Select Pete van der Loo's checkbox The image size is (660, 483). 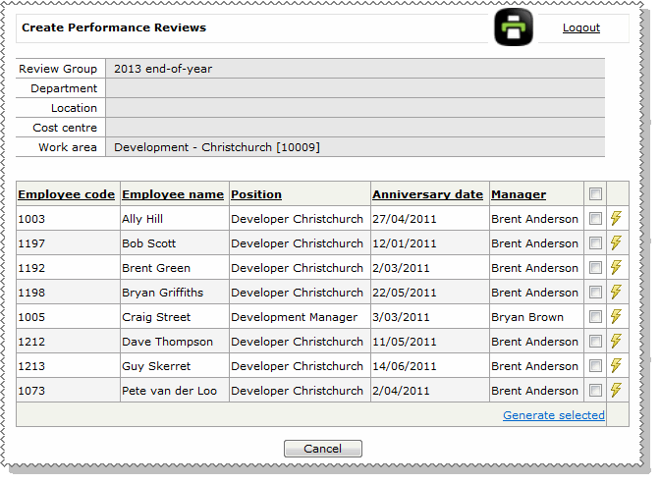tap(595, 390)
